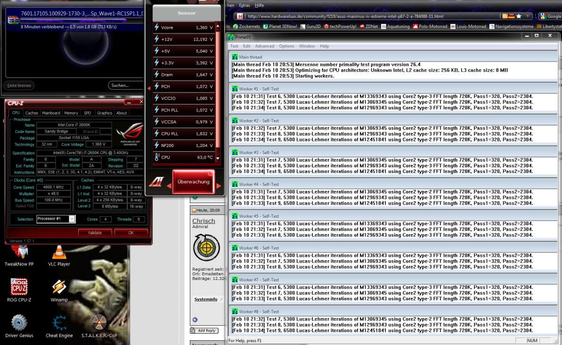The height and width of the screenshot is (345, 562).
Task: Click the Dram voltage lightning icon
Action: click(x=156, y=74)
